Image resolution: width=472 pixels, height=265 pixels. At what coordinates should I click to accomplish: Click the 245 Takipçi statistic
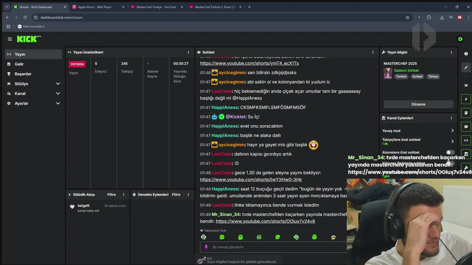[x=127, y=67]
